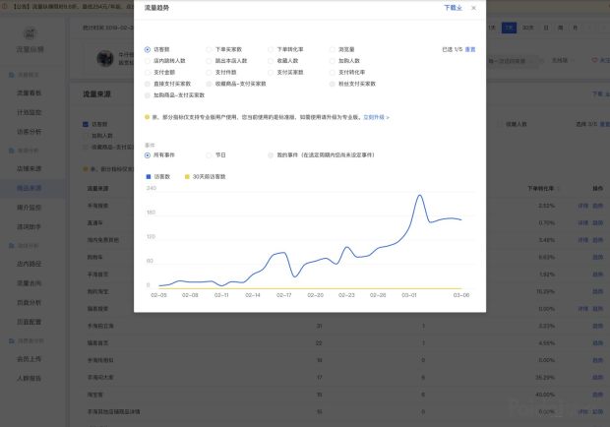Open 计划监控 in the sidebar
The height and width of the screenshot is (427, 610).
tap(30, 112)
